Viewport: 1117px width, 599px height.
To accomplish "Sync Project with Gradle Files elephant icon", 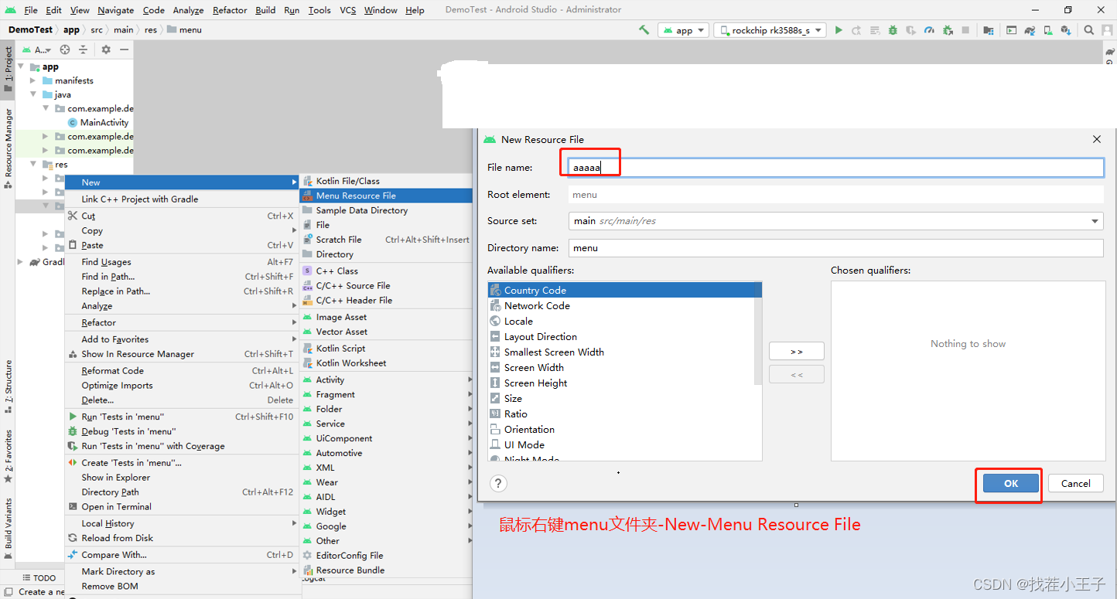I will [1030, 30].
